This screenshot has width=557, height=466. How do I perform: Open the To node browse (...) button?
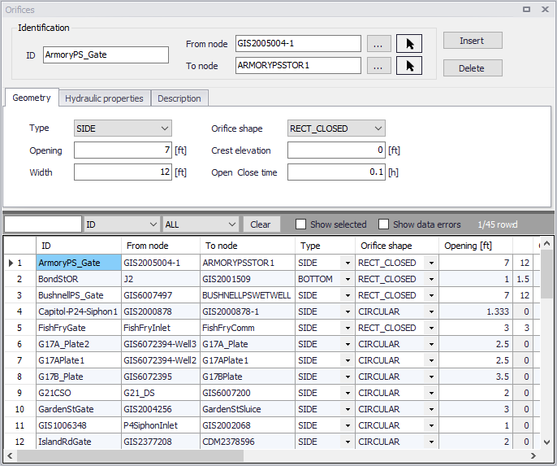pyautogui.click(x=378, y=66)
